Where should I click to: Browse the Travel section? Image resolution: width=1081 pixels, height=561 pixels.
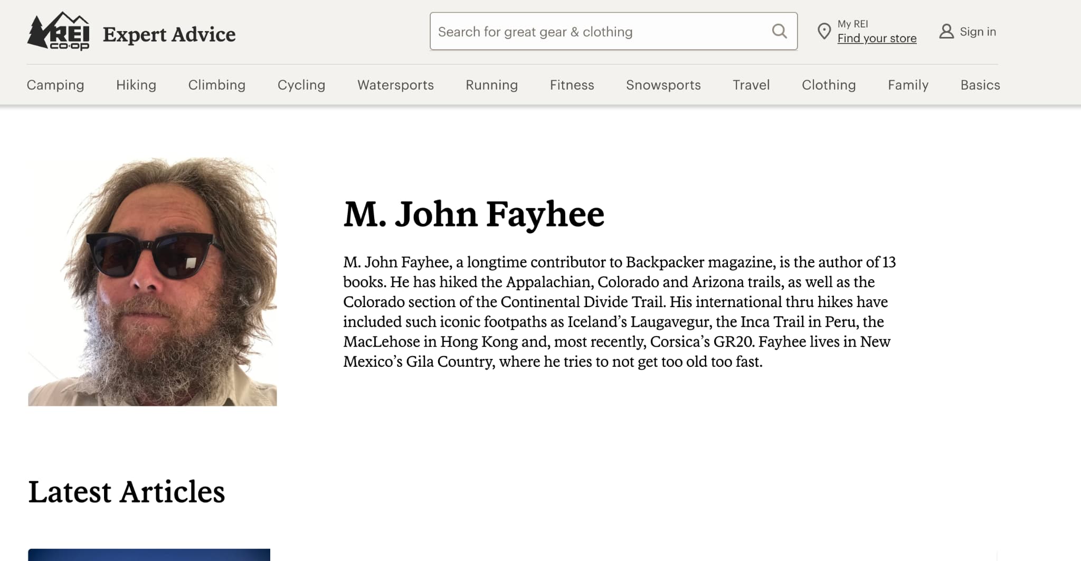751,85
